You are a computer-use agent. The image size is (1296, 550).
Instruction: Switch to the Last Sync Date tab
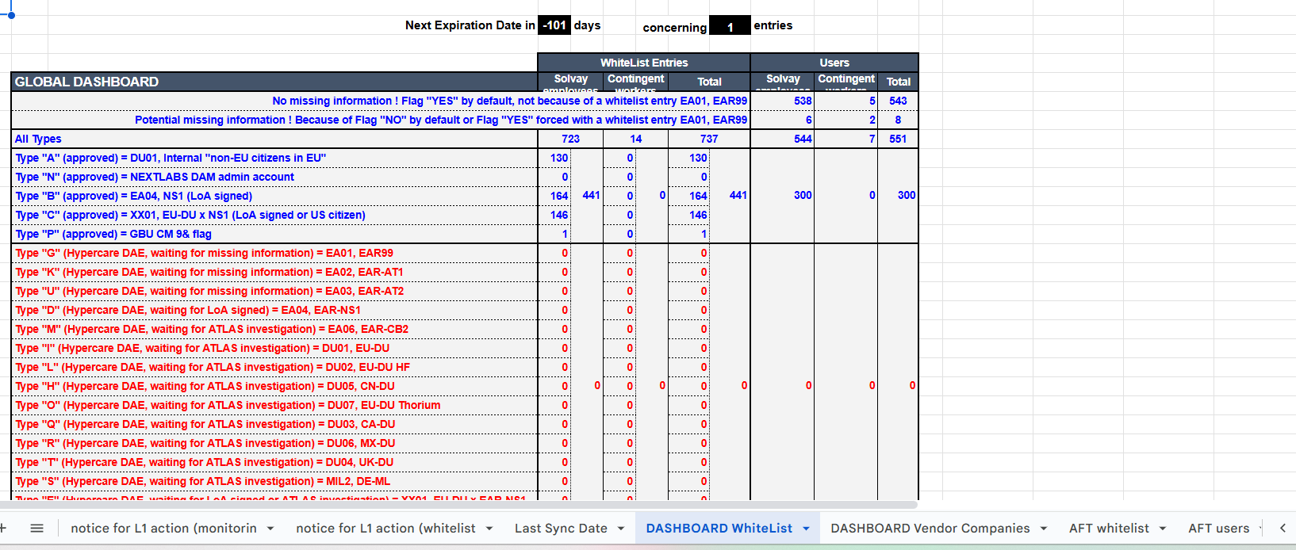tap(561, 529)
